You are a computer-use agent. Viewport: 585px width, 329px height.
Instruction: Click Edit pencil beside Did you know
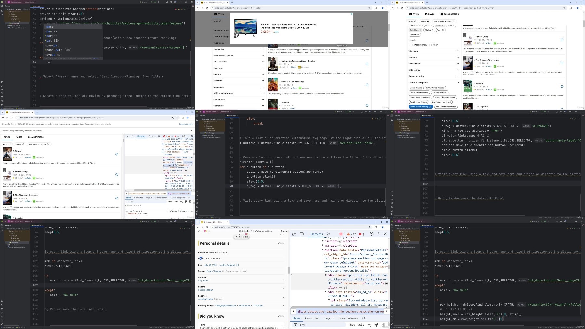(280, 316)
